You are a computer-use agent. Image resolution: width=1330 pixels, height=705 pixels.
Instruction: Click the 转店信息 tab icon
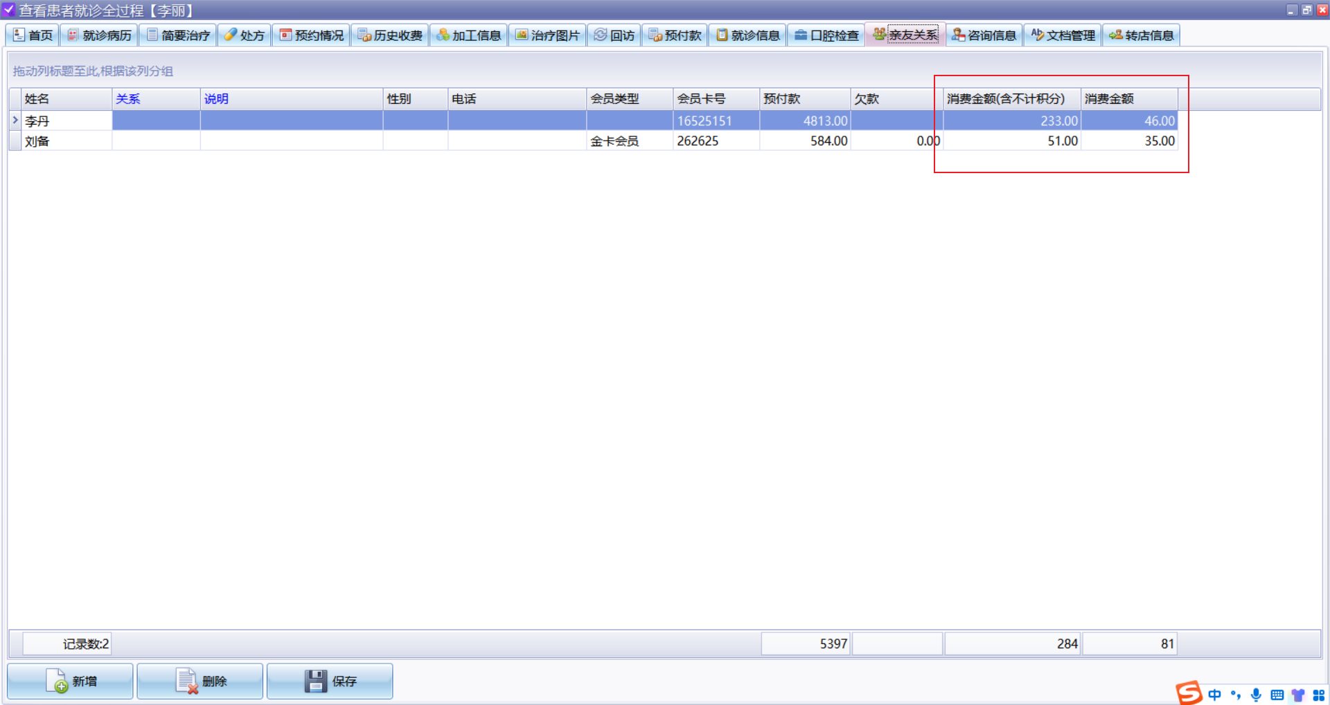[1116, 35]
